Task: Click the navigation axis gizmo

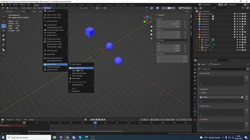Action: [148, 19]
